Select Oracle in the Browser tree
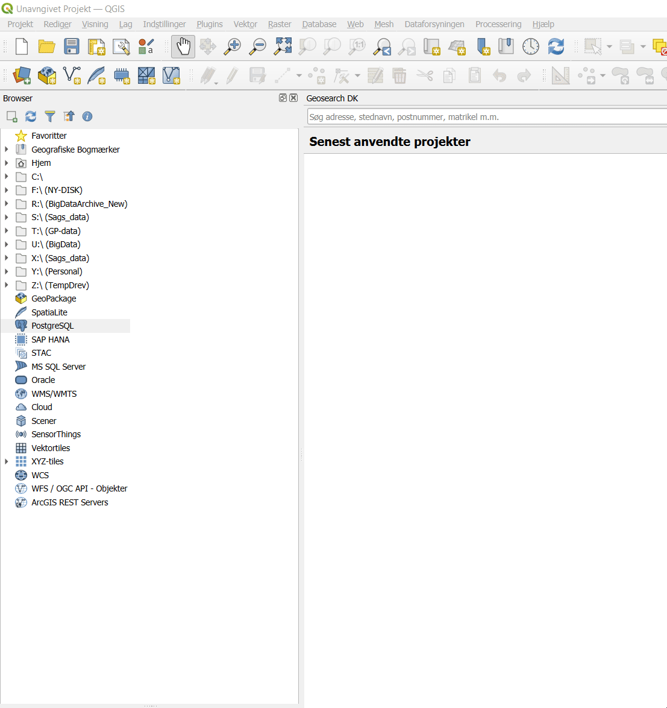Viewport: 667px width, 708px height. (43, 380)
